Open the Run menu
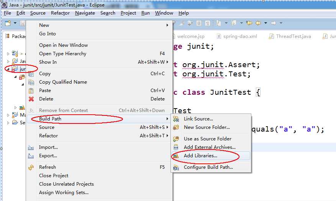The height and width of the screenshot is (201, 336). (145, 13)
